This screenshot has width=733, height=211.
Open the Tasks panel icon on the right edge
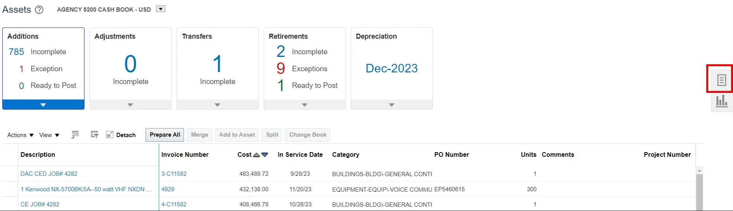pos(721,80)
